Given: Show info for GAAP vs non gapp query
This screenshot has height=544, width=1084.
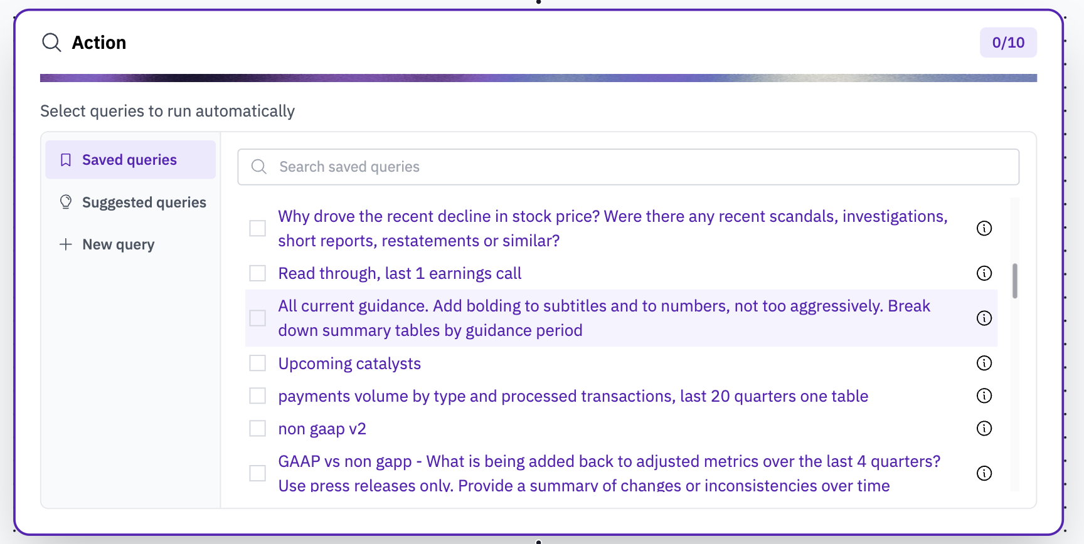Looking at the screenshot, I should (984, 473).
